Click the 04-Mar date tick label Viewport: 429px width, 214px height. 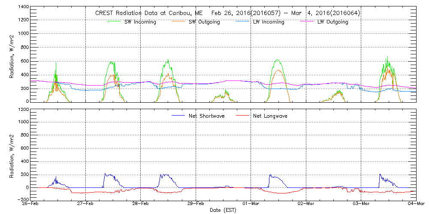pyautogui.click(x=415, y=204)
